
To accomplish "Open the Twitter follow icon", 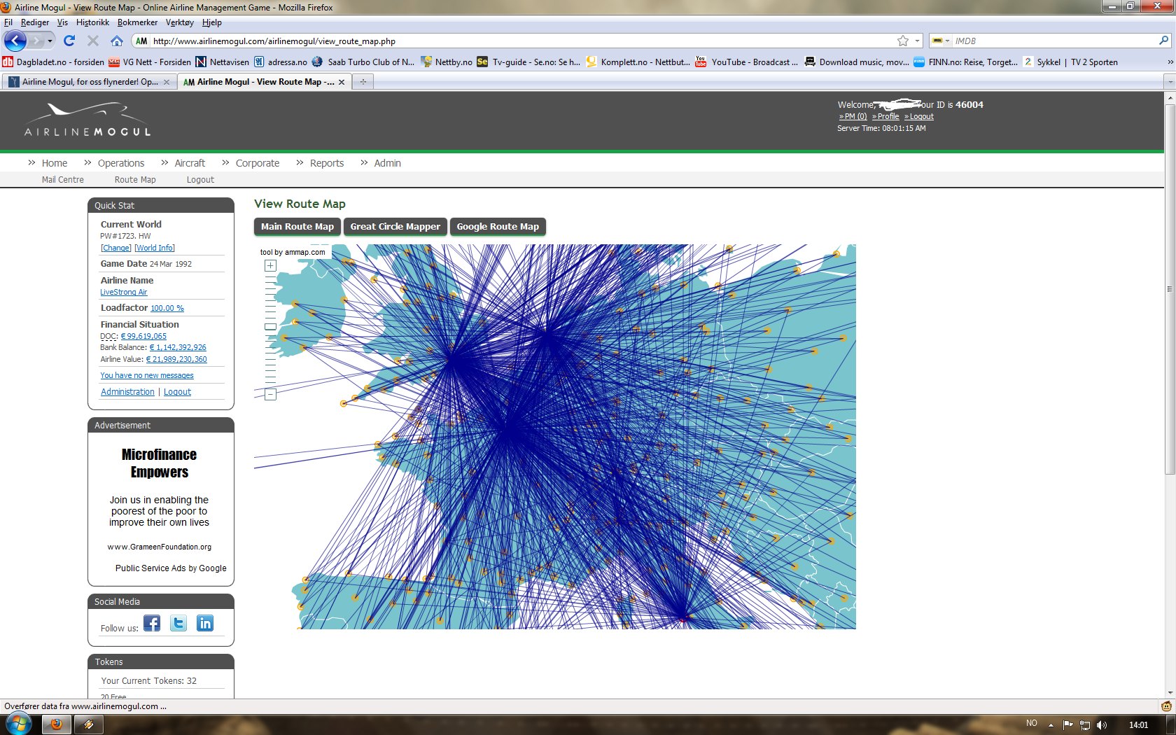I will click(x=178, y=623).
